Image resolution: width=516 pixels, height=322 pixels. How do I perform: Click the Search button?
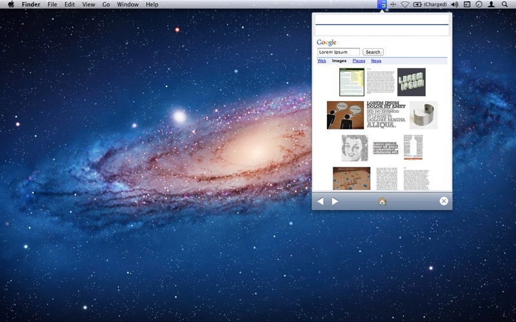pyautogui.click(x=373, y=52)
